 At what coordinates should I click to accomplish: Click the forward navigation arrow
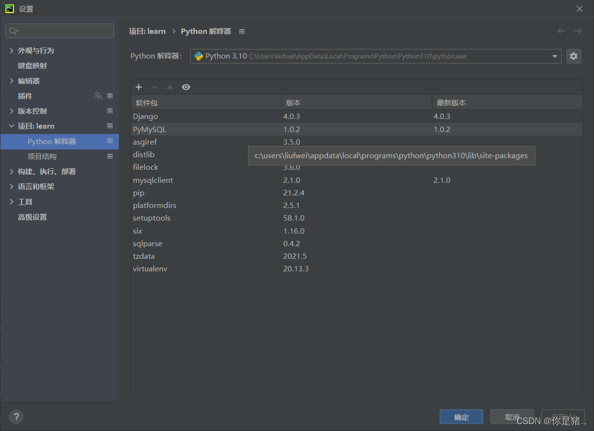click(578, 31)
